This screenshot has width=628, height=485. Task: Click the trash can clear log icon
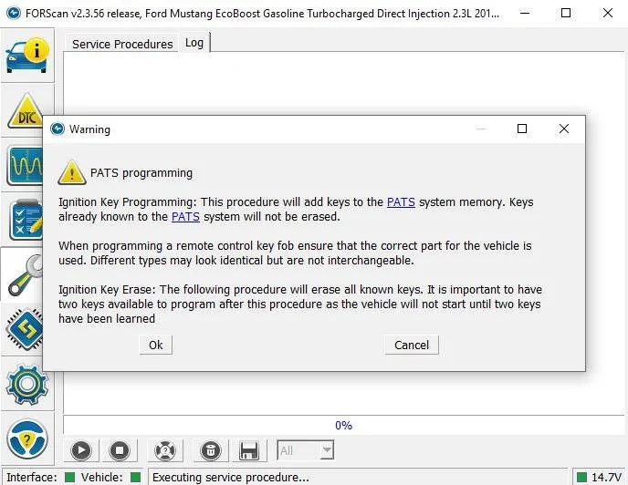[x=210, y=450]
